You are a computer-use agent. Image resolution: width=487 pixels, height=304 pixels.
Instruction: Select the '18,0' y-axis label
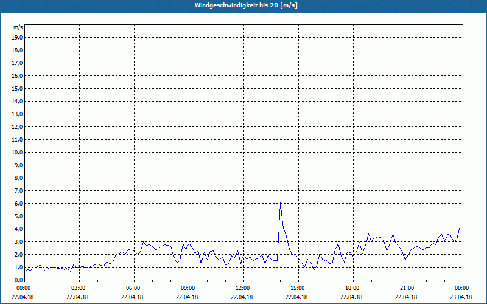[x=17, y=50]
